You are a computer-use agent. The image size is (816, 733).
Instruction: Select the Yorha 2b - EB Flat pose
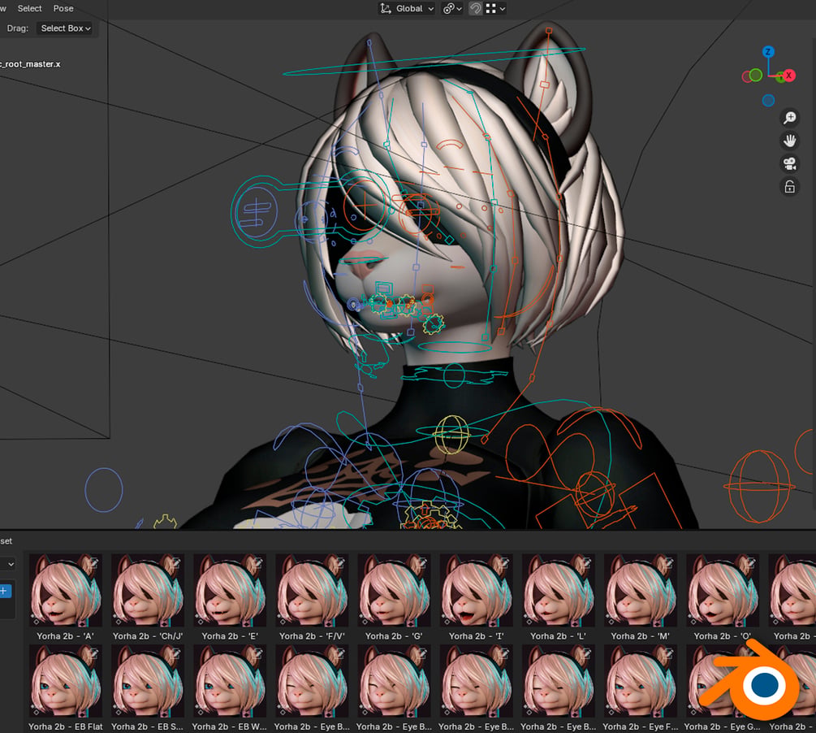tap(66, 687)
